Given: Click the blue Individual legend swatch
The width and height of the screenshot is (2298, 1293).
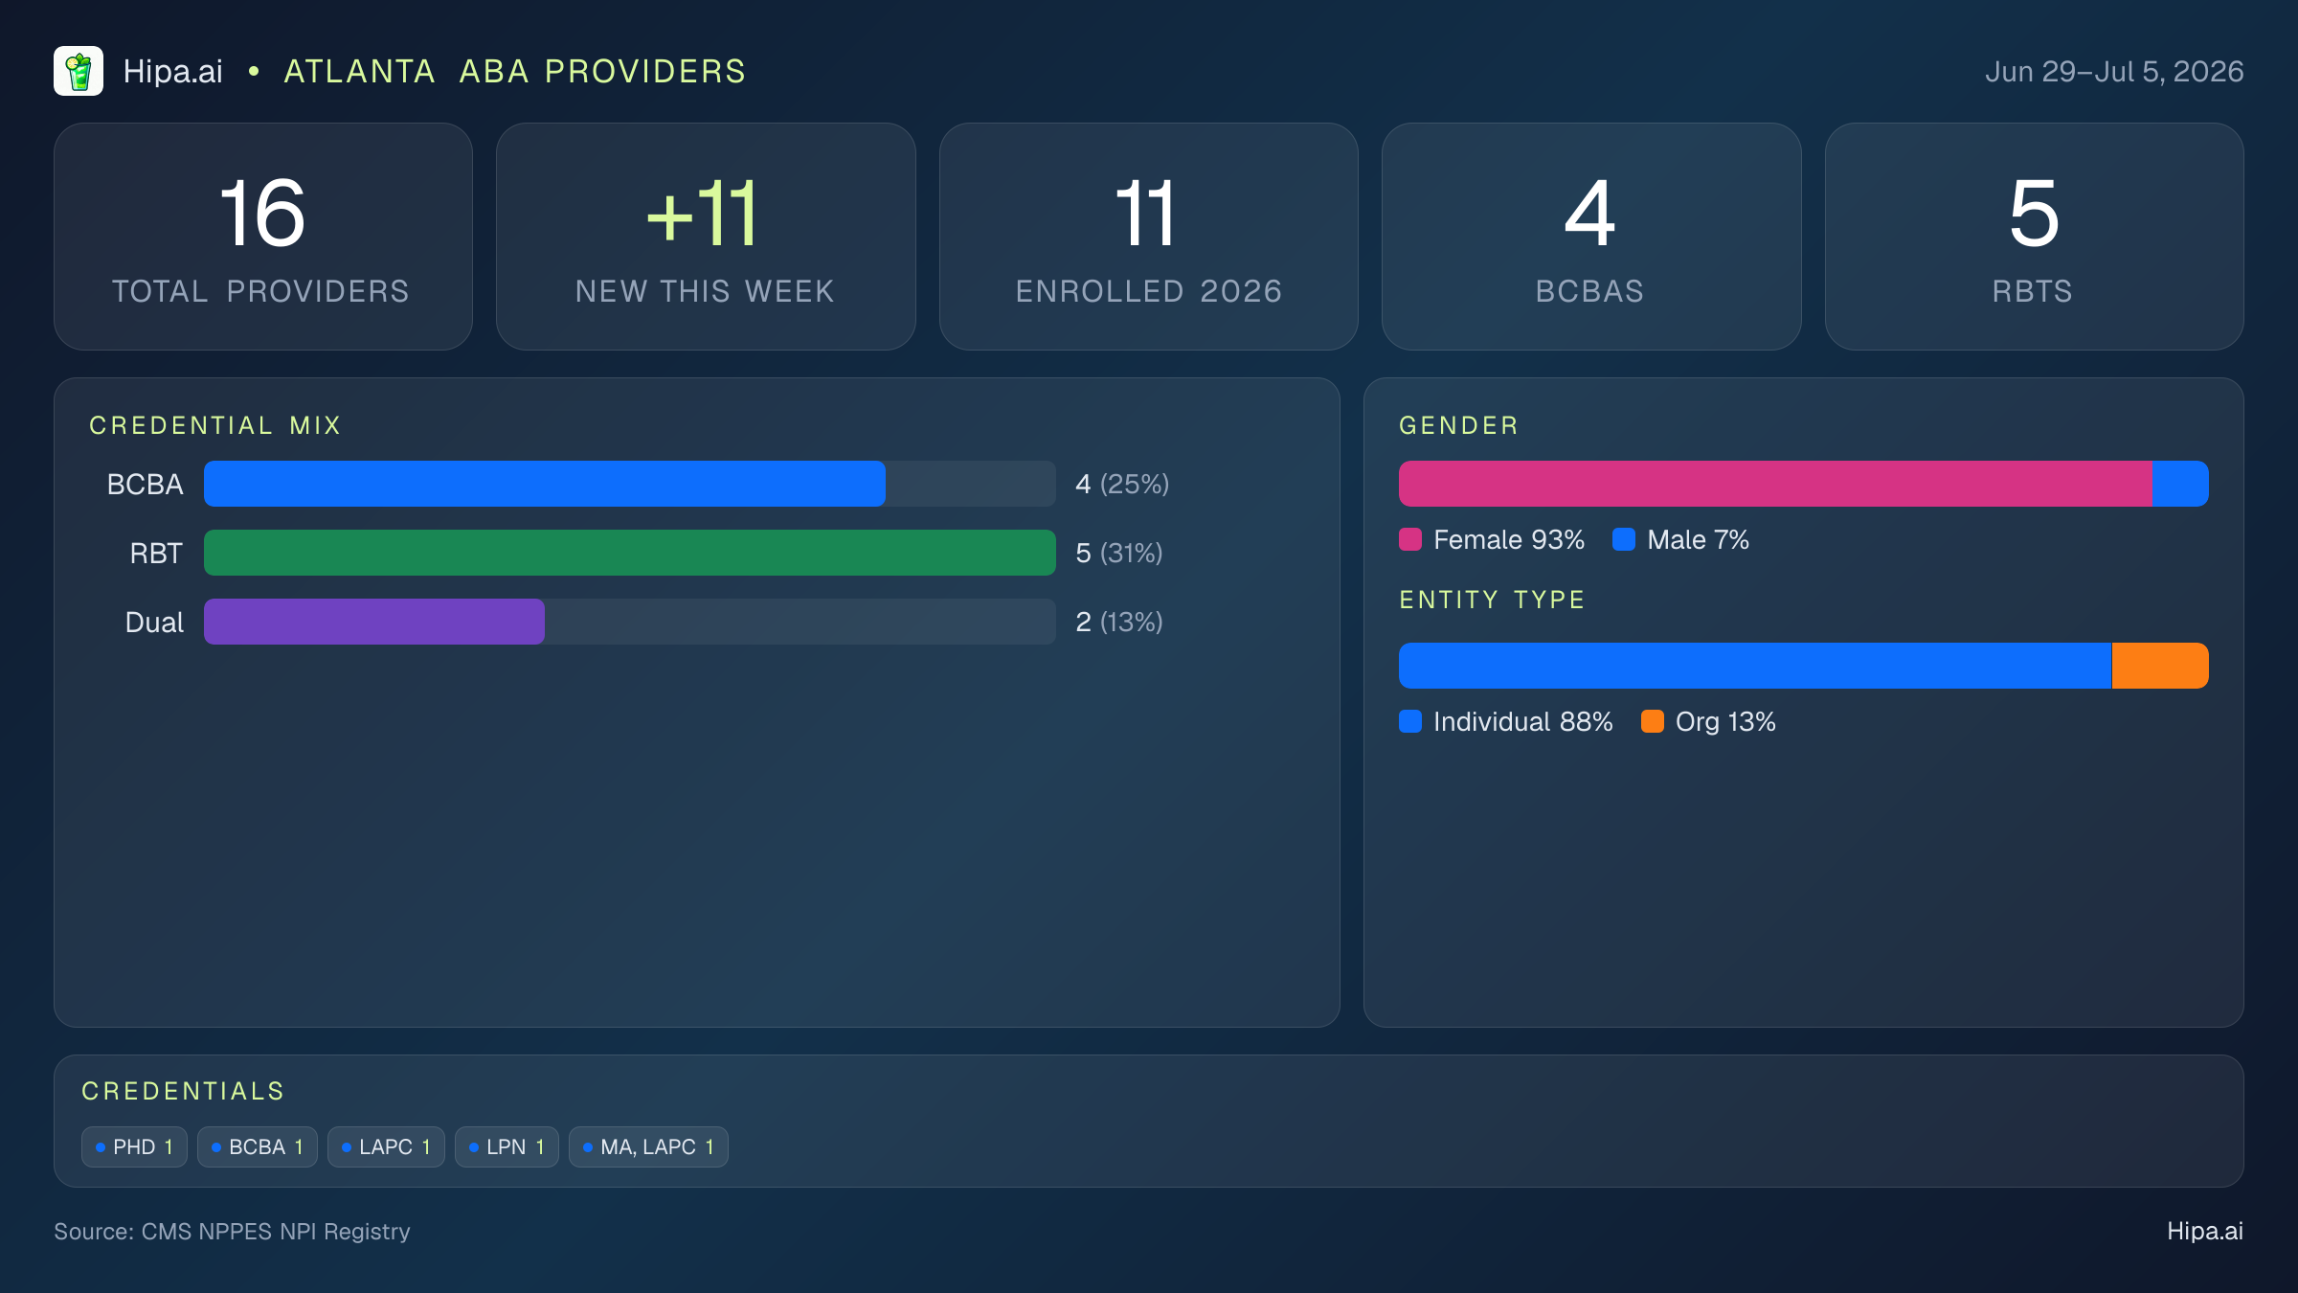Looking at the screenshot, I should (x=1410, y=721).
